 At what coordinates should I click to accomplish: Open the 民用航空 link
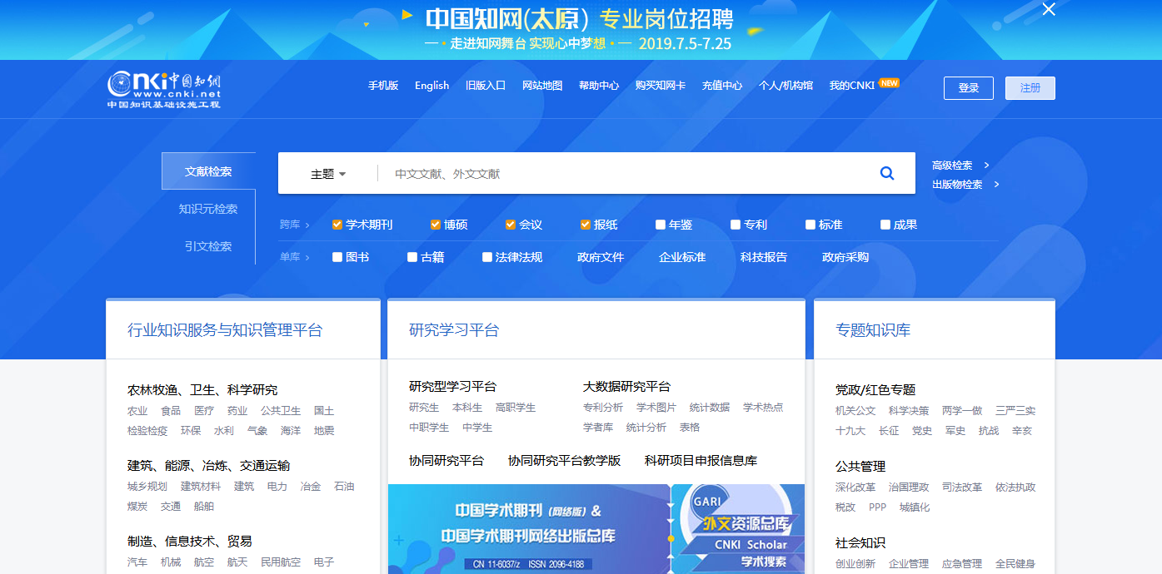(x=281, y=562)
